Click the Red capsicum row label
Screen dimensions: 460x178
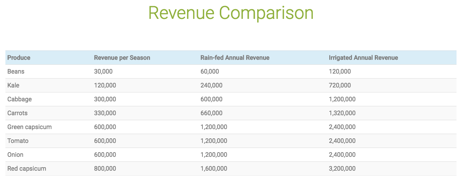pyautogui.click(x=27, y=169)
